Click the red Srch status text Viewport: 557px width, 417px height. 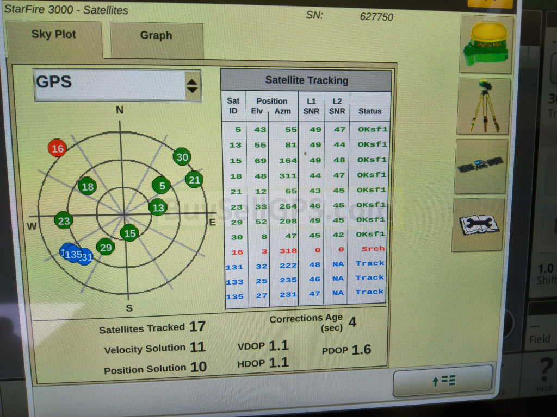coord(373,249)
